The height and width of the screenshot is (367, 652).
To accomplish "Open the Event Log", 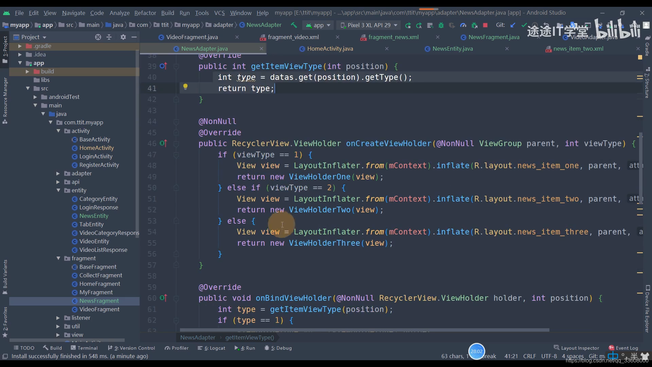I will [x=623, y=348].
